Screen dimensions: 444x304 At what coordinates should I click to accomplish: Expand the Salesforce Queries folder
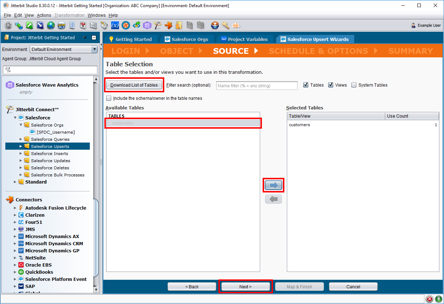[x=21, y=139]
